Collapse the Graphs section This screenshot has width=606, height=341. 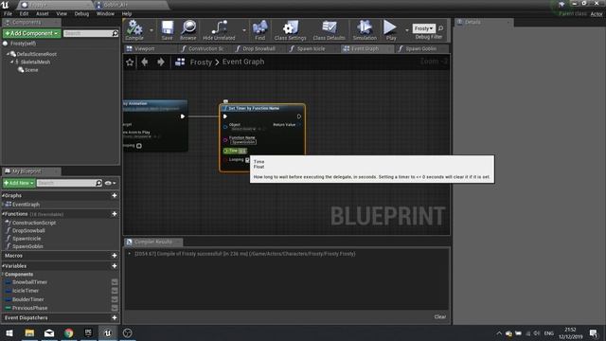3,196
